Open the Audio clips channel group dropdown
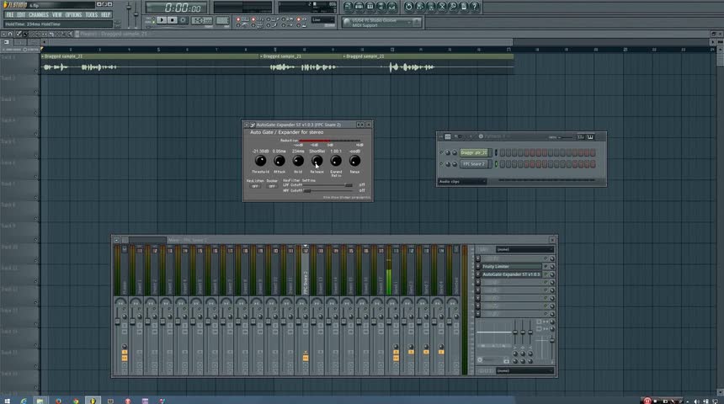The width and height of the screenshot is (724, 404). (x=461, y=182)
